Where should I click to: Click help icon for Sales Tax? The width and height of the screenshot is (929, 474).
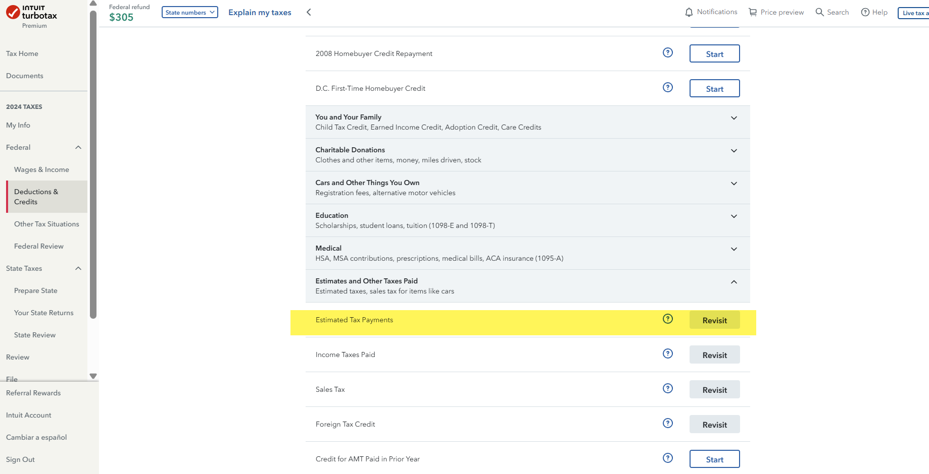click(x=668, y=388)
